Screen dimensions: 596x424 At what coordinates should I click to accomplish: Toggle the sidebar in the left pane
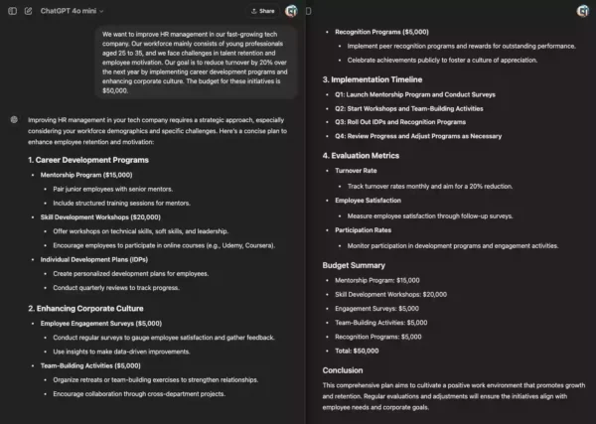click(11, 11)
